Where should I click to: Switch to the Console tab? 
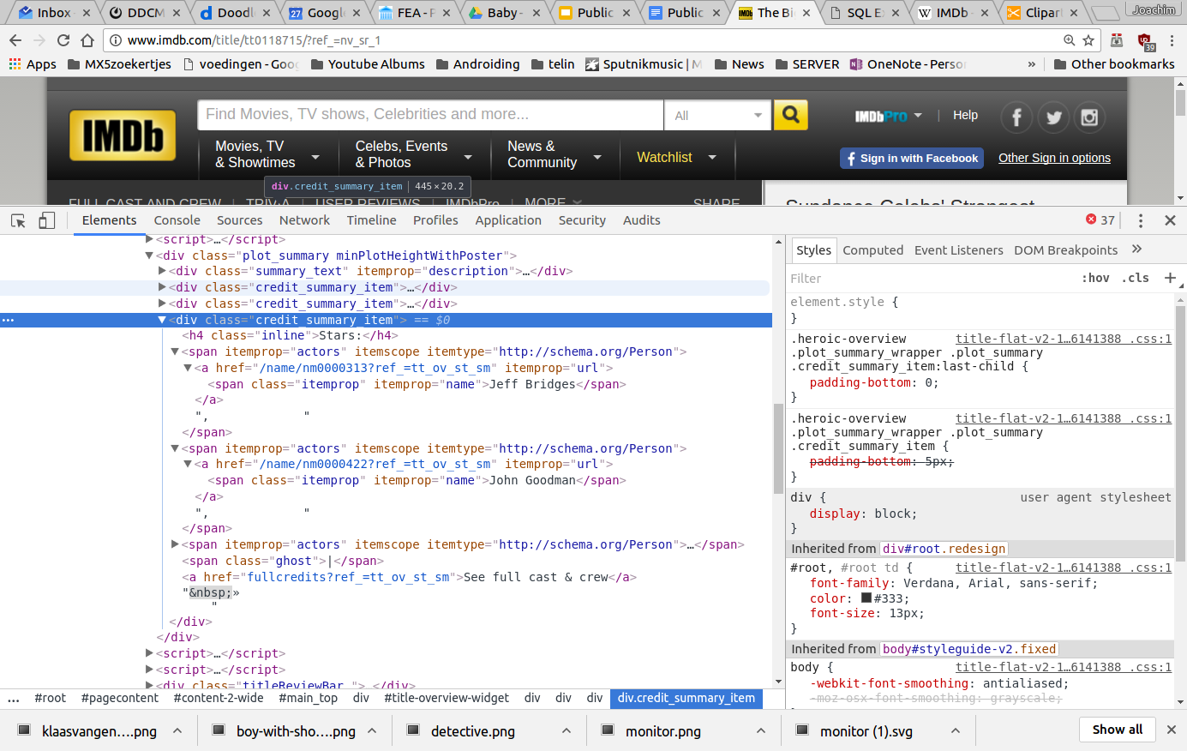tap(177, 220)
